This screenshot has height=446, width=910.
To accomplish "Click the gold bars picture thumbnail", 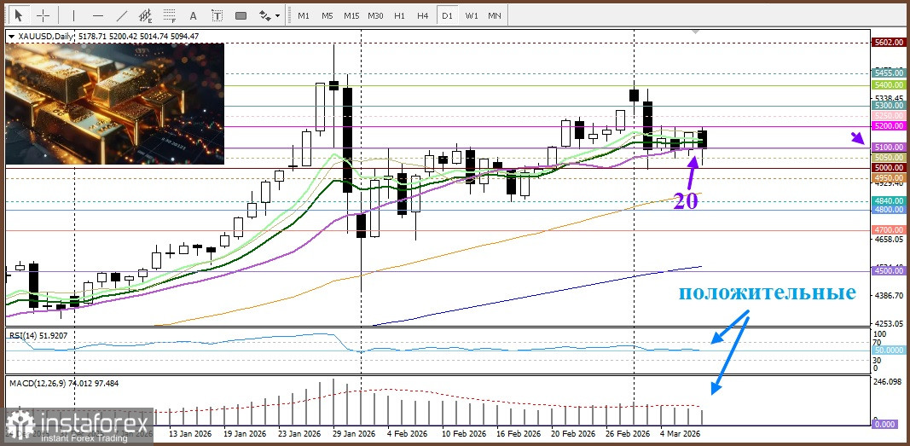I will click(x=115, y=104).
